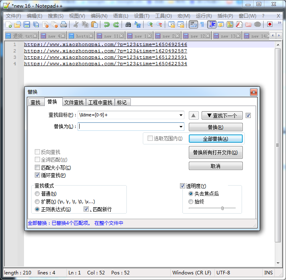Undo last action green arrow

coord(107,24)
